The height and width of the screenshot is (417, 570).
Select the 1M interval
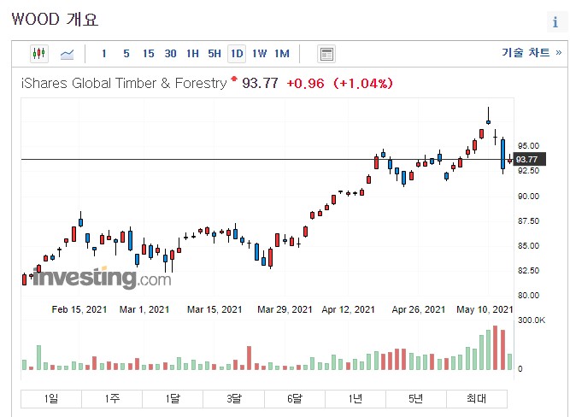pos(282,54)
